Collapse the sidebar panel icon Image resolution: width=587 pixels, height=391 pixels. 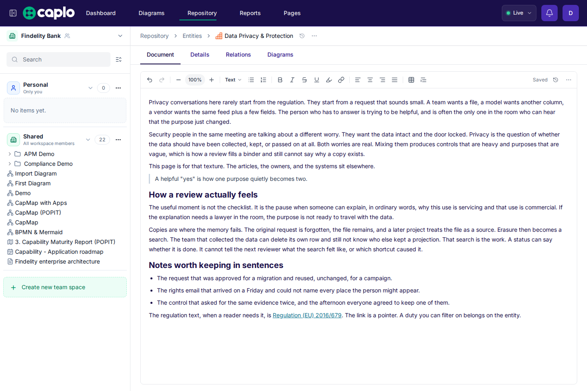(x=13, y=13)
